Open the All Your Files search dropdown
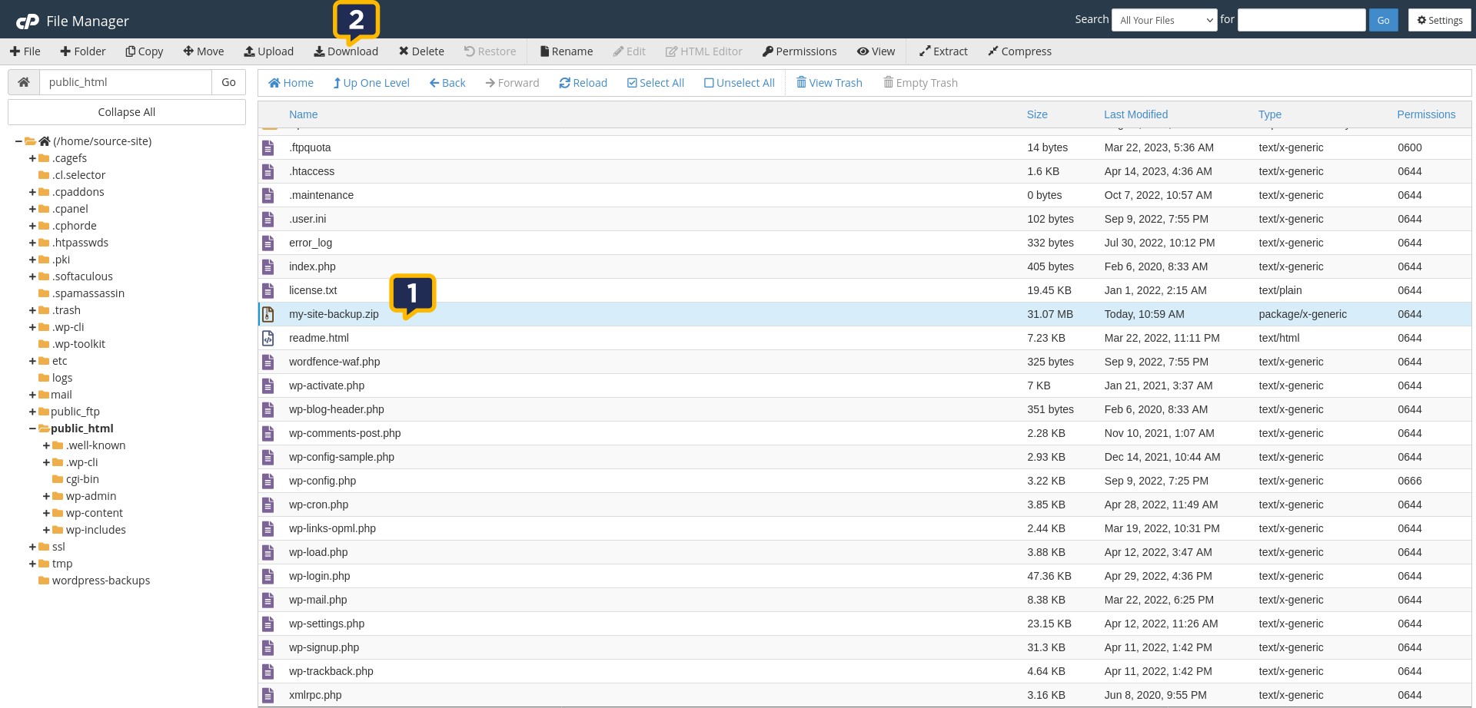 point(1164,20)
